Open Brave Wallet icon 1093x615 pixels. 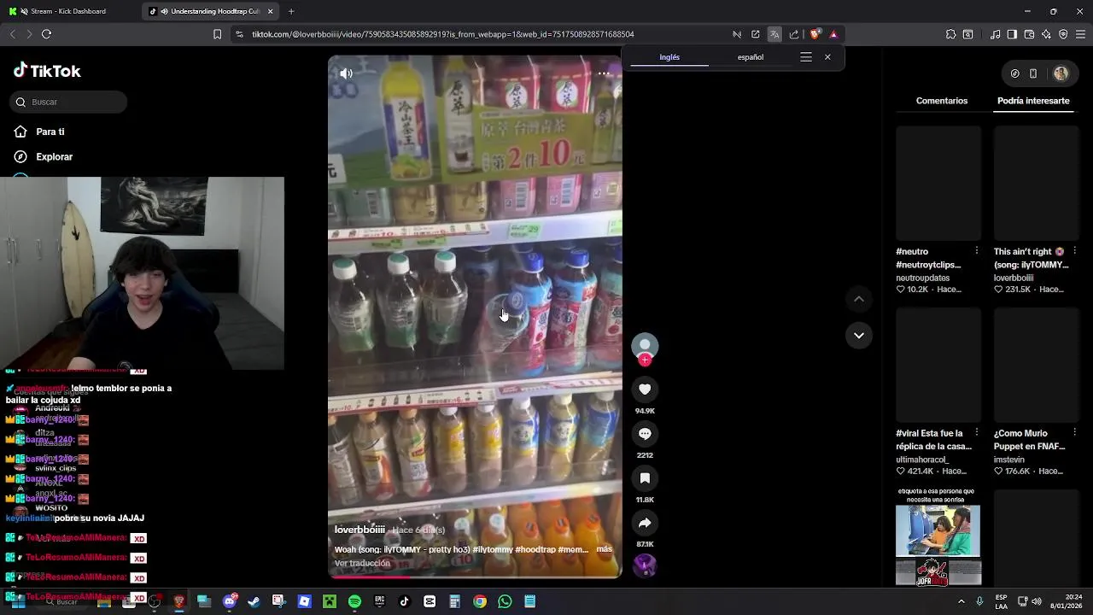tap(1029, 34)
